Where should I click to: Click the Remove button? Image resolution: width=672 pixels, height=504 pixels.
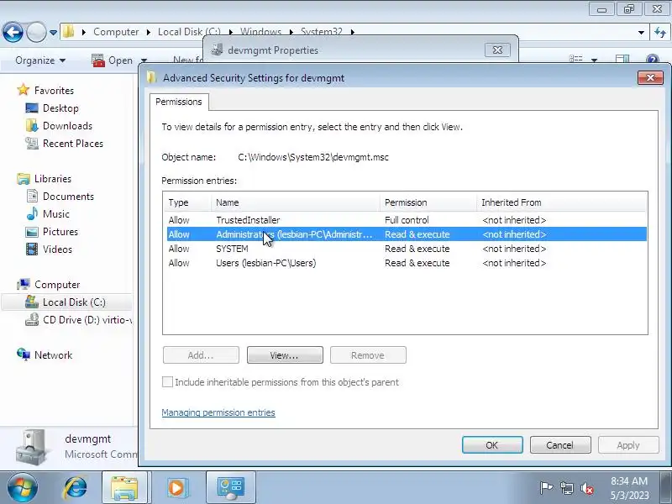[368, 355]
